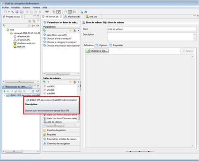The width and height of the screenshot is (199, 161).
Task: Click the New document toolbar icon
Action: [6, 12]
